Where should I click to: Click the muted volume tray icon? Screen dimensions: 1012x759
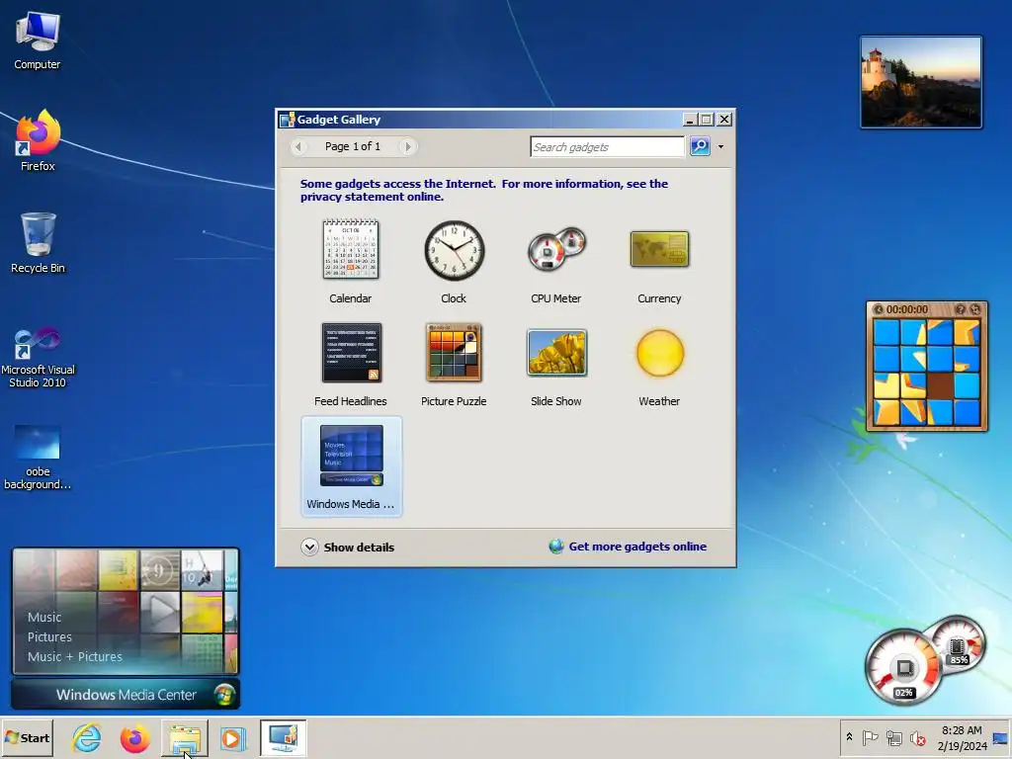[x=917, y=737]
